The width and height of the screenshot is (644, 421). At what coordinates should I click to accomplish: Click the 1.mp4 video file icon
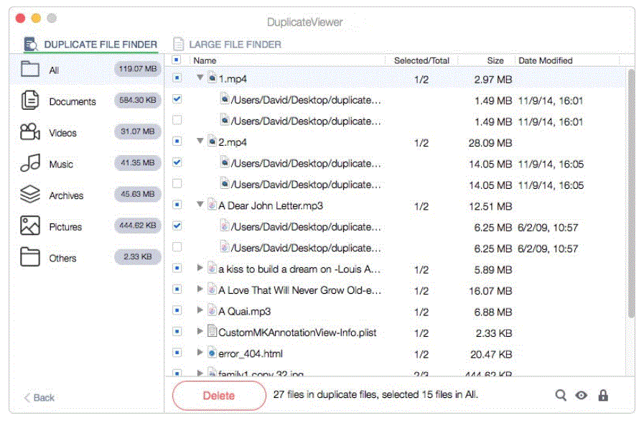point(212,78)
